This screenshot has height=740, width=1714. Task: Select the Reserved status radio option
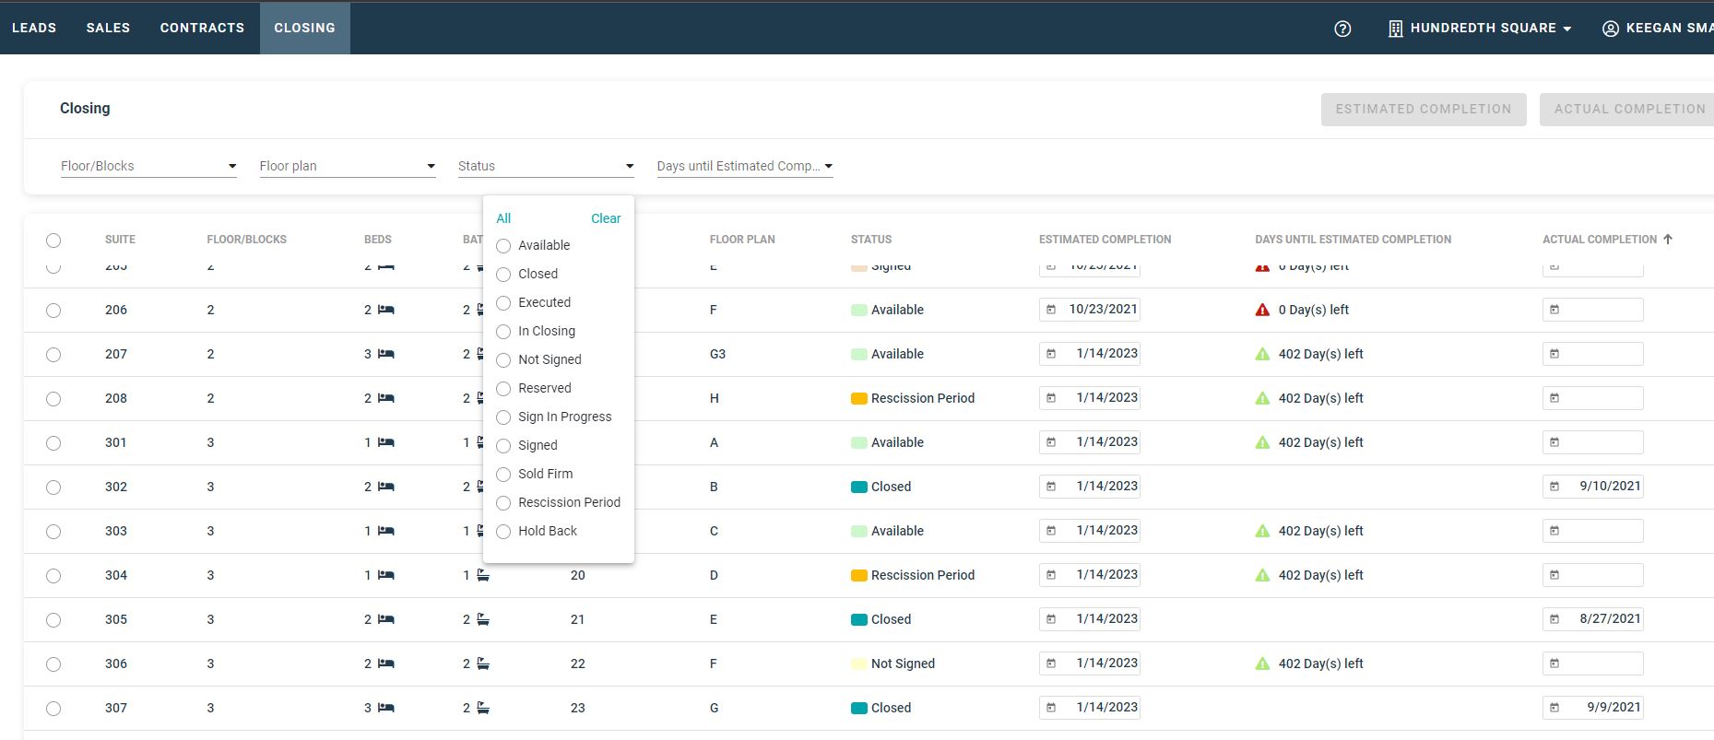pos(503,389)
